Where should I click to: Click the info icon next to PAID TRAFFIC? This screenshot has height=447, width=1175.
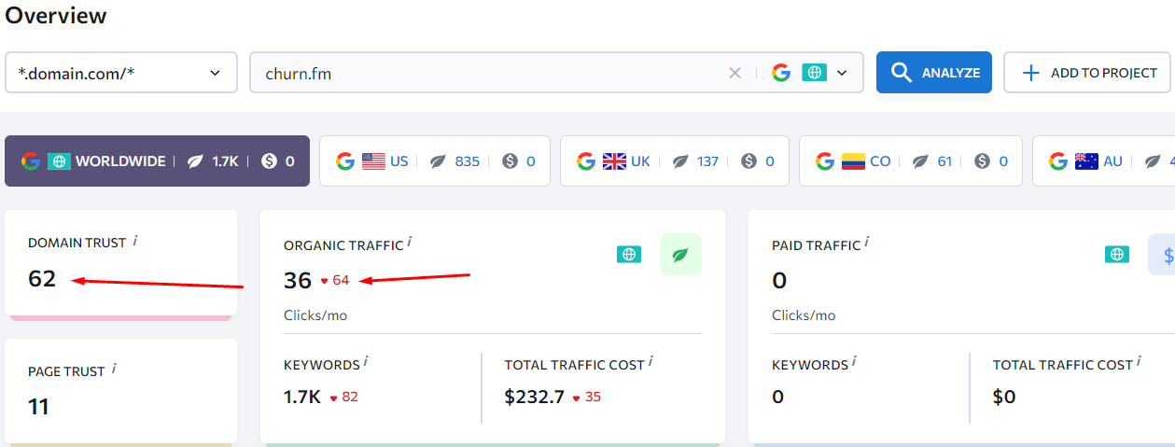click(x=866, y=243)
